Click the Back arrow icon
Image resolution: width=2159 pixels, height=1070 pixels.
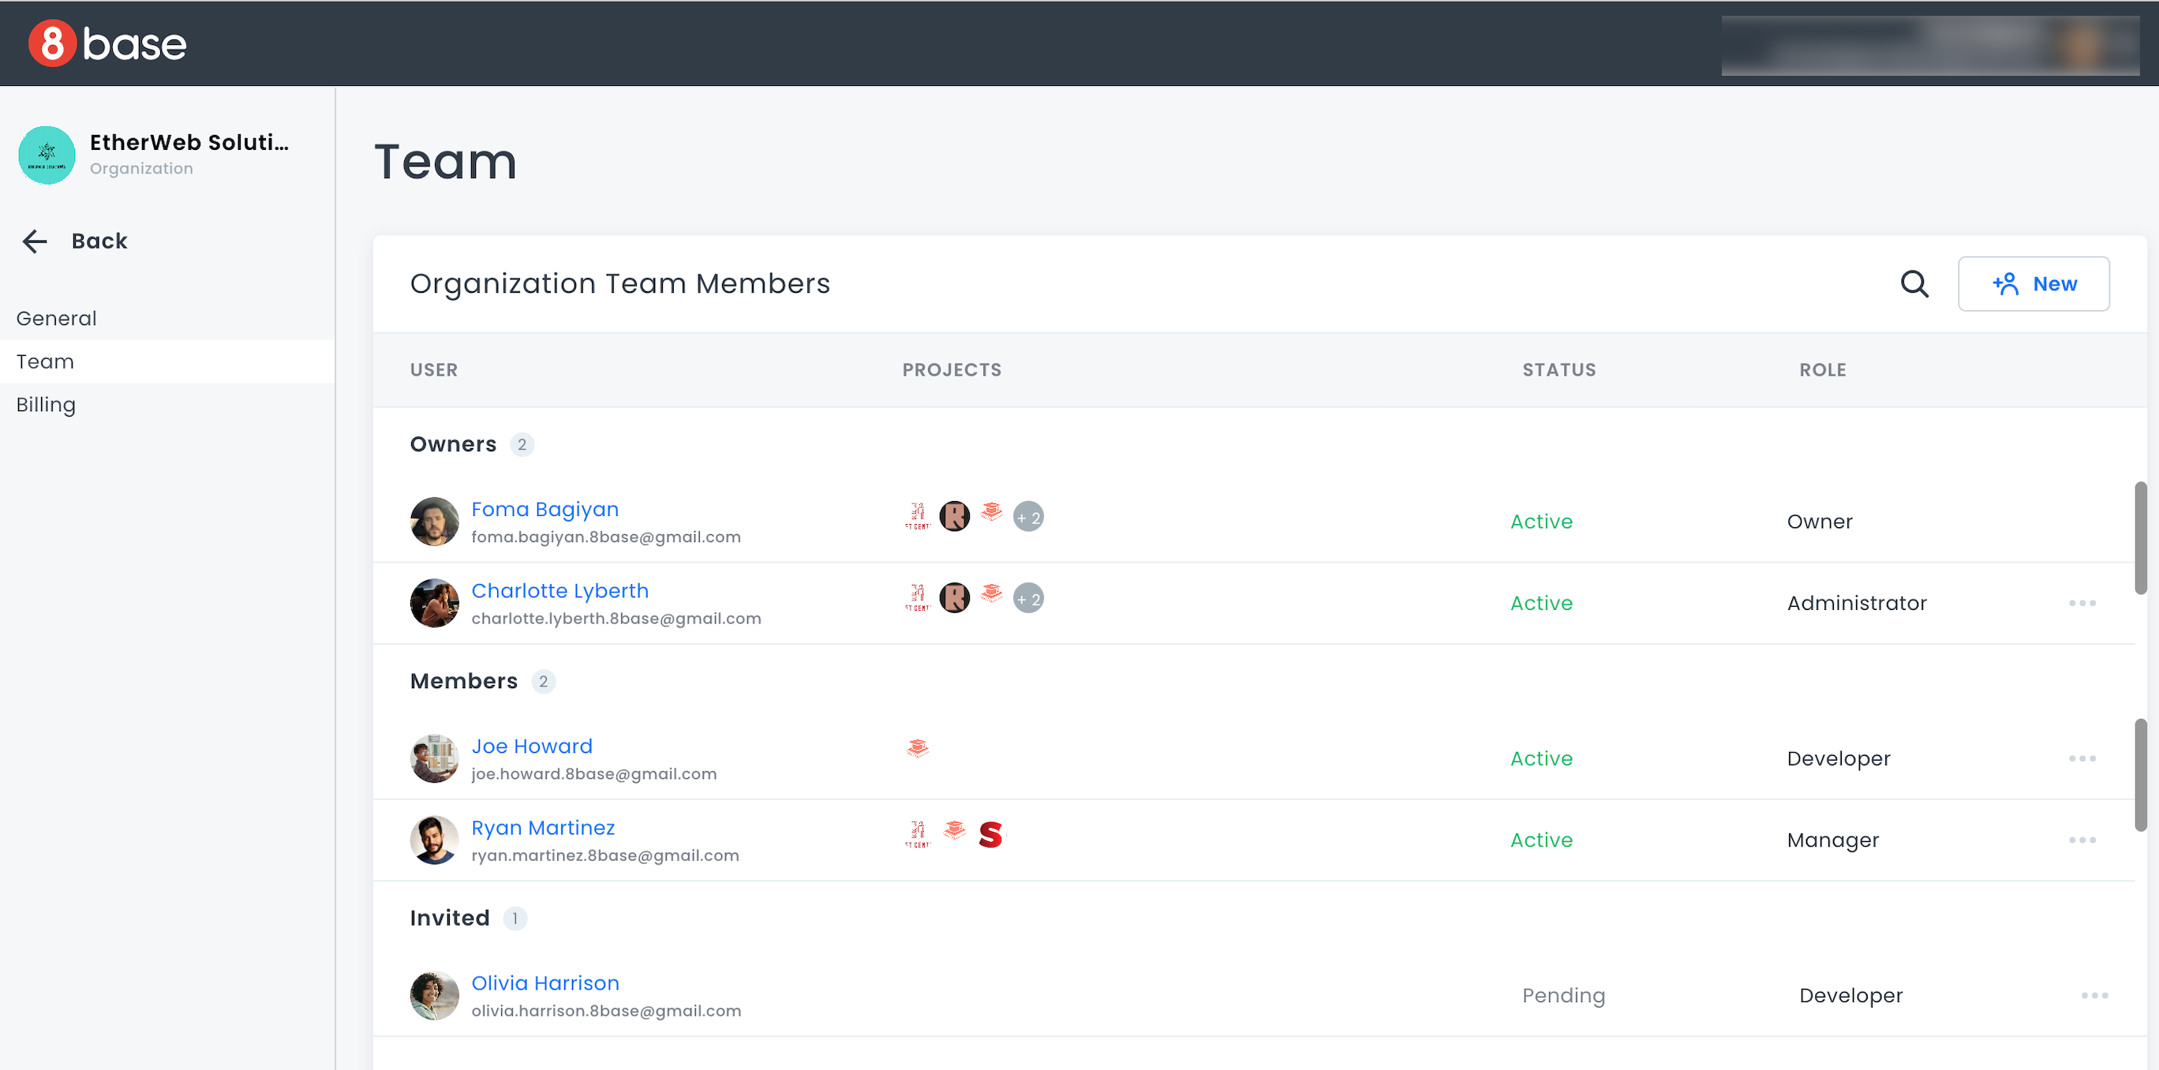pos(35,241)
